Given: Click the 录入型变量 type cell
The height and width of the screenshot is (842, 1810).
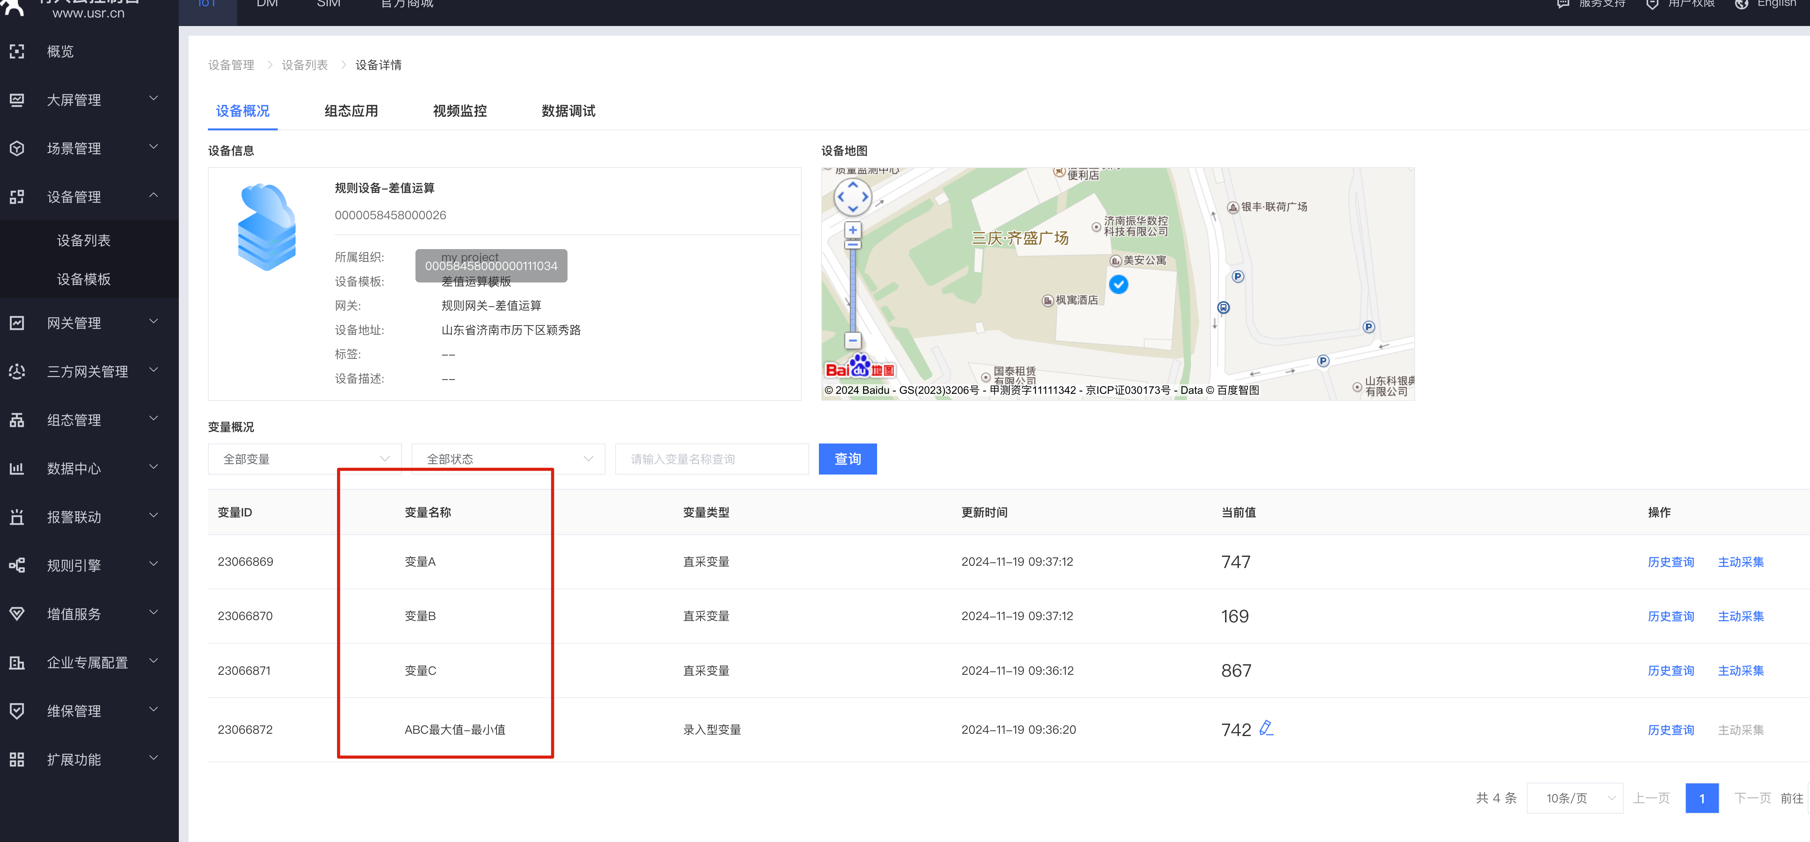Looking at the screenshot, I should click(712, 729).
